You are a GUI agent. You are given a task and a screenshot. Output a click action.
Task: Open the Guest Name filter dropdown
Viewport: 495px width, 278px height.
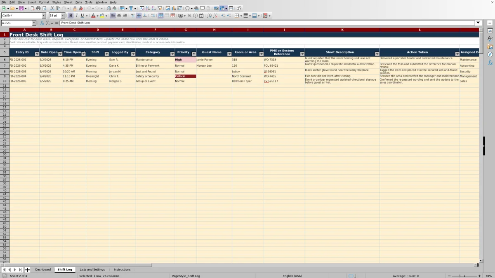[x=229, y=54]
